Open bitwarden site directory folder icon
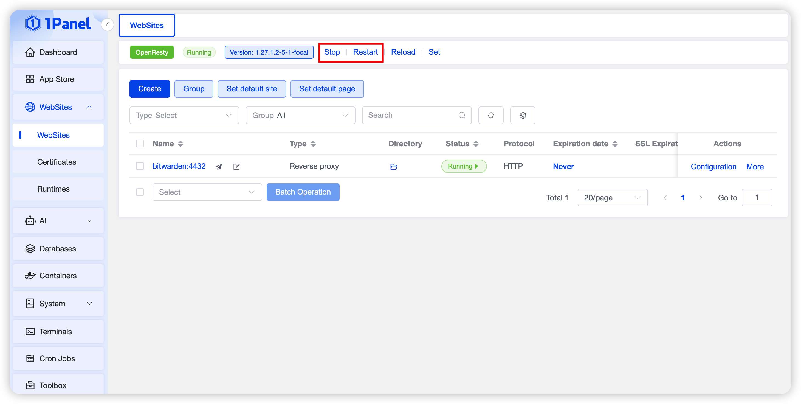This screenshot has width=801, height=404. coord(393,167)
